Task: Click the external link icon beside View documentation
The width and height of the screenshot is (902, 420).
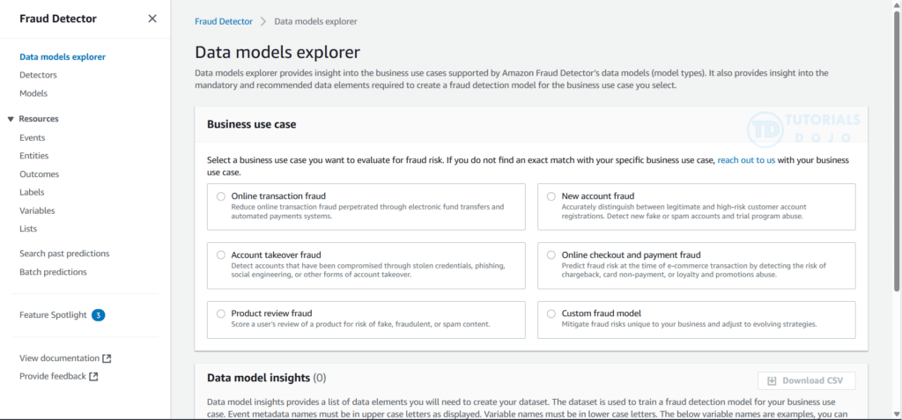Action: (x=107, y=358)
